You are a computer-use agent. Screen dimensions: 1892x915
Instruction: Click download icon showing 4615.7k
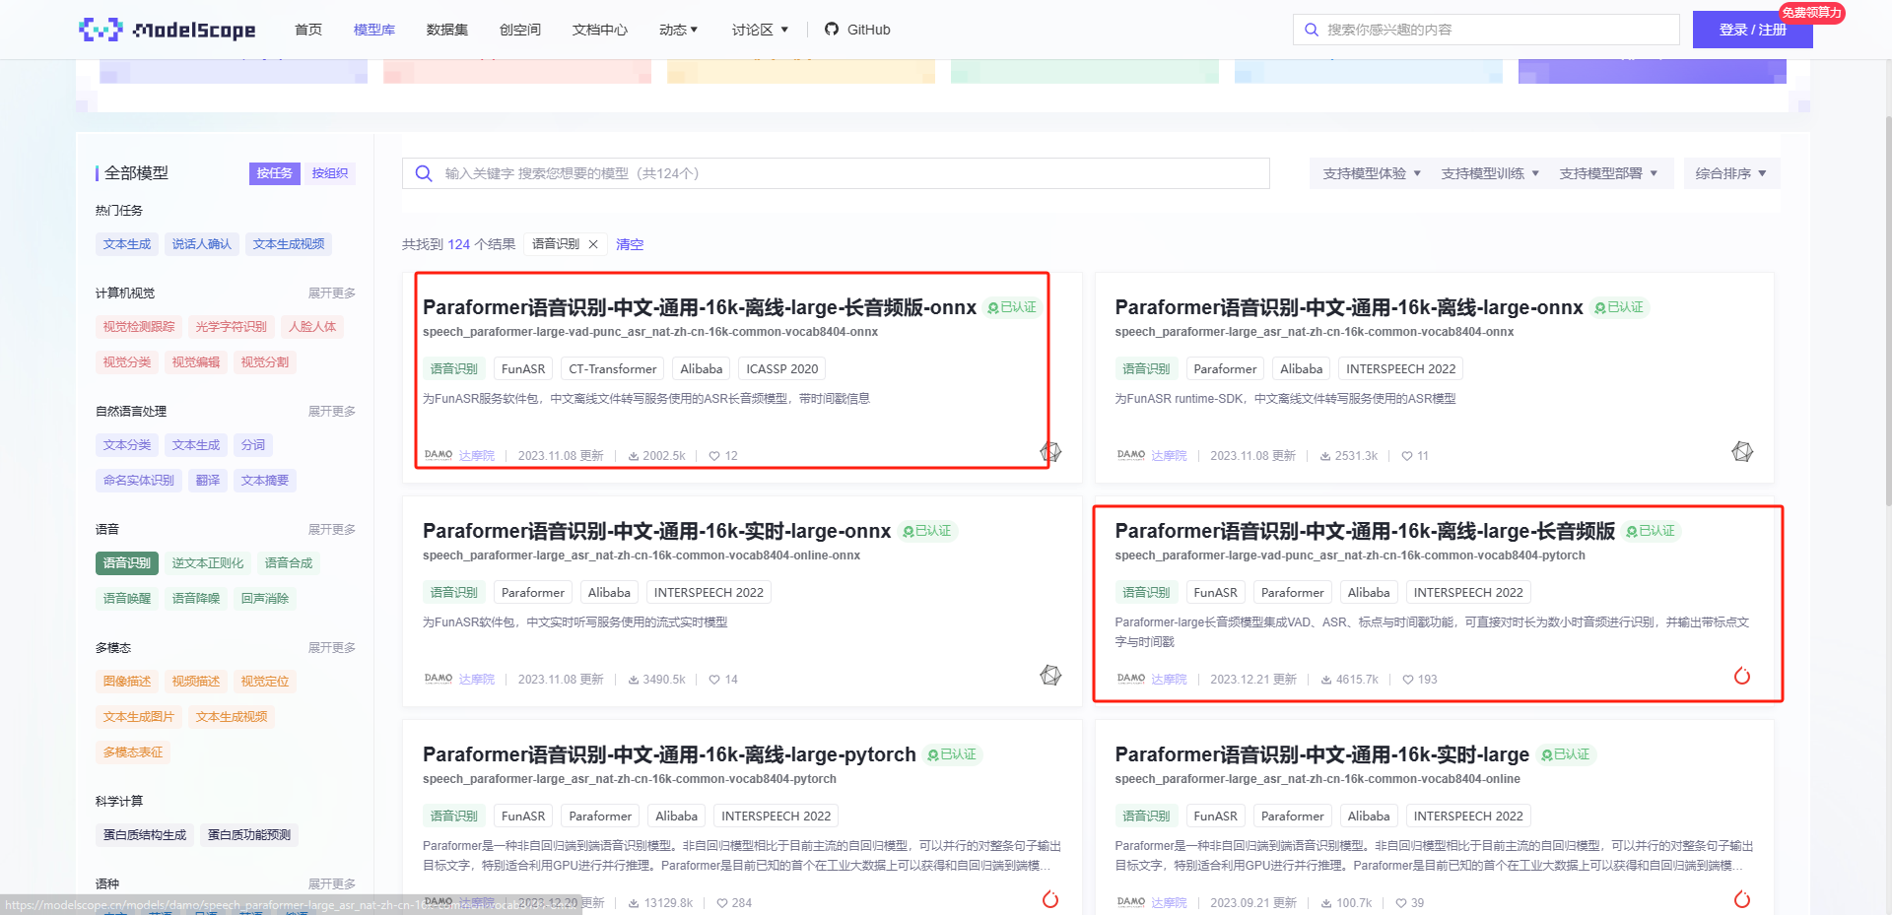click(1326, 680)
